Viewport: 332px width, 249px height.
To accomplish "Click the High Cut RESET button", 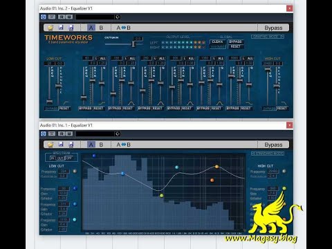I will (282, 109).
